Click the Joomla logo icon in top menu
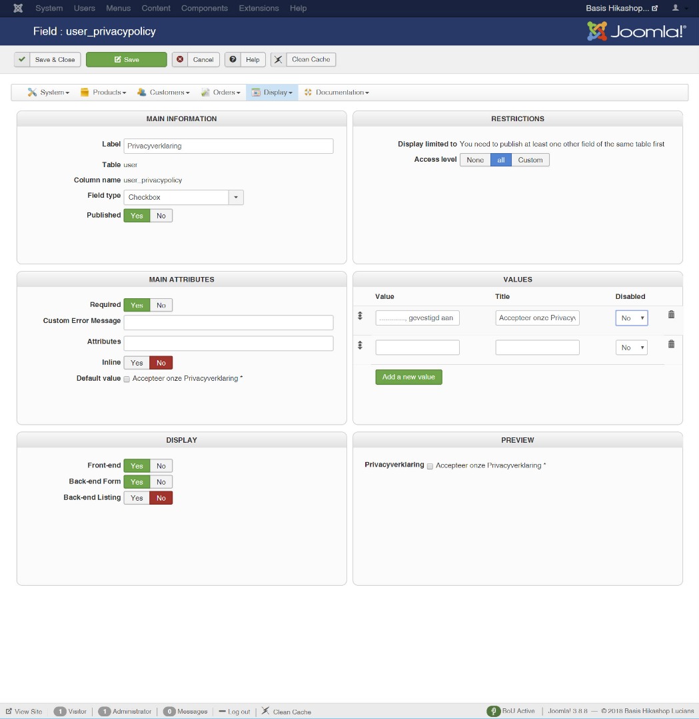Image resolution: width=699 pixels, height=719 pixels. (x=18, y=8)
